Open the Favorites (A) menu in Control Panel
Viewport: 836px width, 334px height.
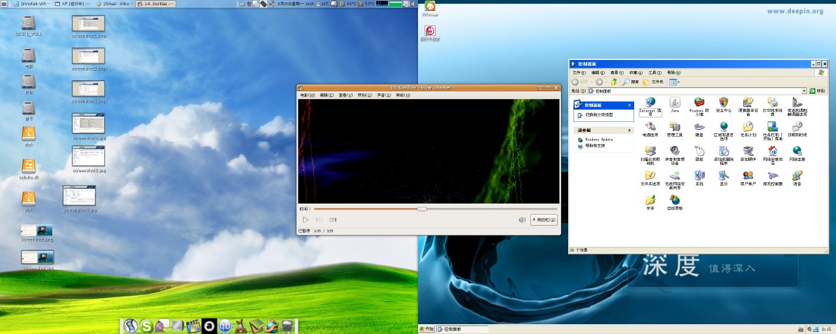pos(636,72)
